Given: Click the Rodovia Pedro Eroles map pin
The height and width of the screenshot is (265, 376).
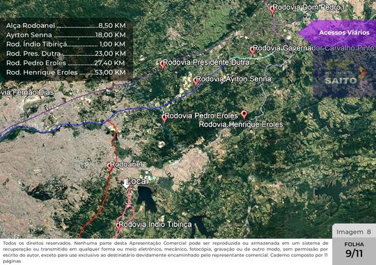Looking at the screenshot, I should tap(164, 118).
